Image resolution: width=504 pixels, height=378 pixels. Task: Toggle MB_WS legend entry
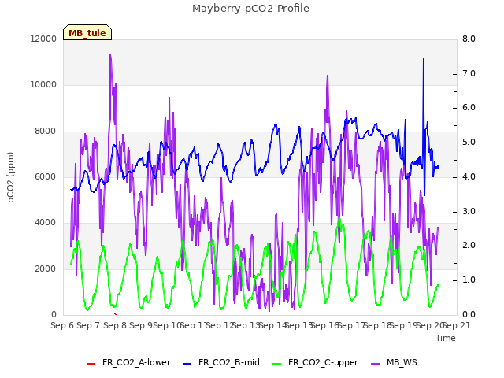pyautogui.click(x=394, y=362)
